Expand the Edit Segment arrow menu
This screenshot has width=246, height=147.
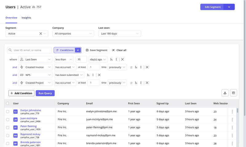click(229, 7)
